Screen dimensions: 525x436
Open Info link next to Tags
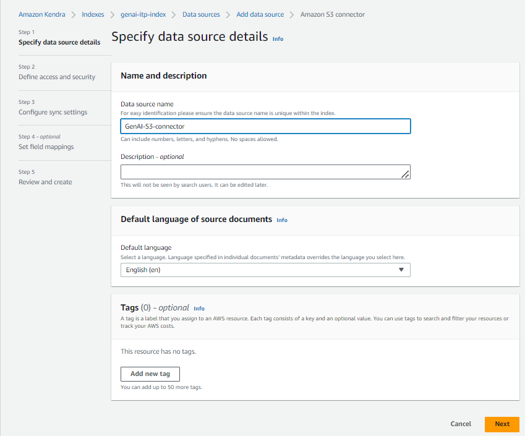pos(199,309)
